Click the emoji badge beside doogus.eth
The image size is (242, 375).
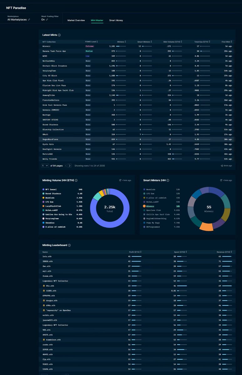click(x=44, y=300)
